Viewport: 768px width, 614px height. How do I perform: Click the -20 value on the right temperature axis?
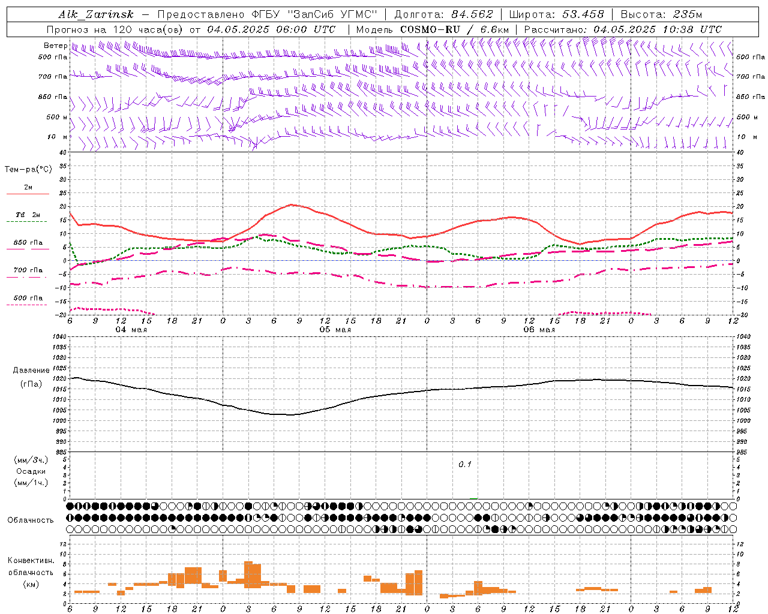point(742,315)
